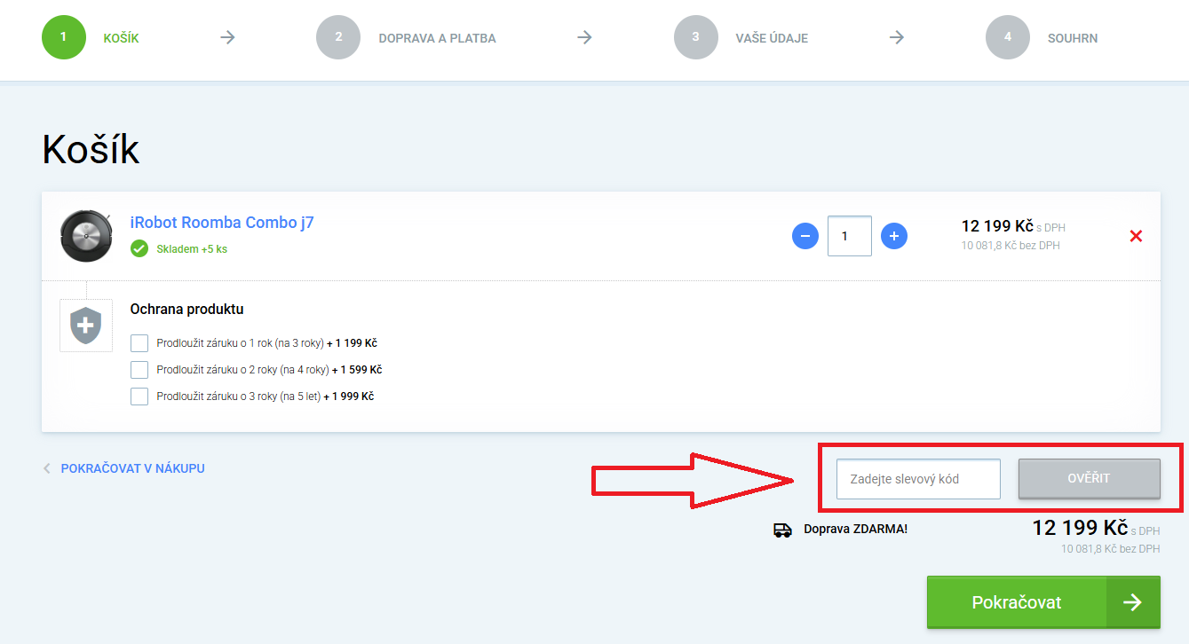Image resolution: width=1189 pixels, height=644 pixels.
Task: Click the quantity number field
Action: pyautogui.click(x=850, y=236)
